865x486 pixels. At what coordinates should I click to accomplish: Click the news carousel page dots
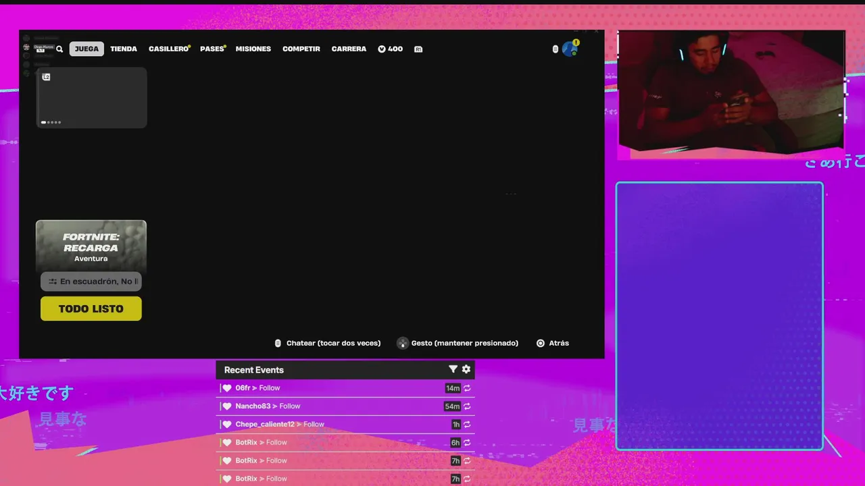click(x=51, y=122)
